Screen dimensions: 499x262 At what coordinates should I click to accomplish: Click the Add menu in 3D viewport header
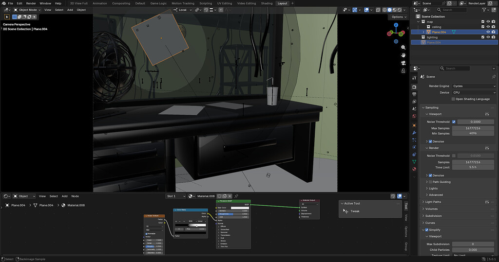(70, 10)
